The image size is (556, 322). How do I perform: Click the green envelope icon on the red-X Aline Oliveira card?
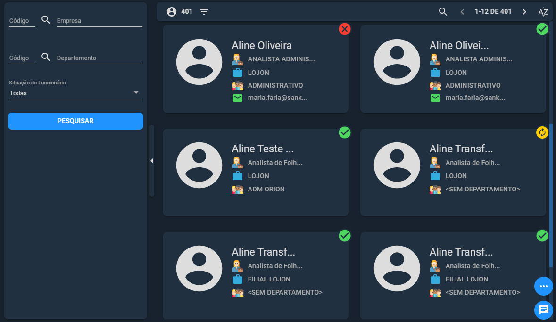point(238,98)
